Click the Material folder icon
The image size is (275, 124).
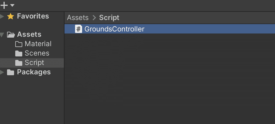click(19, 44)
